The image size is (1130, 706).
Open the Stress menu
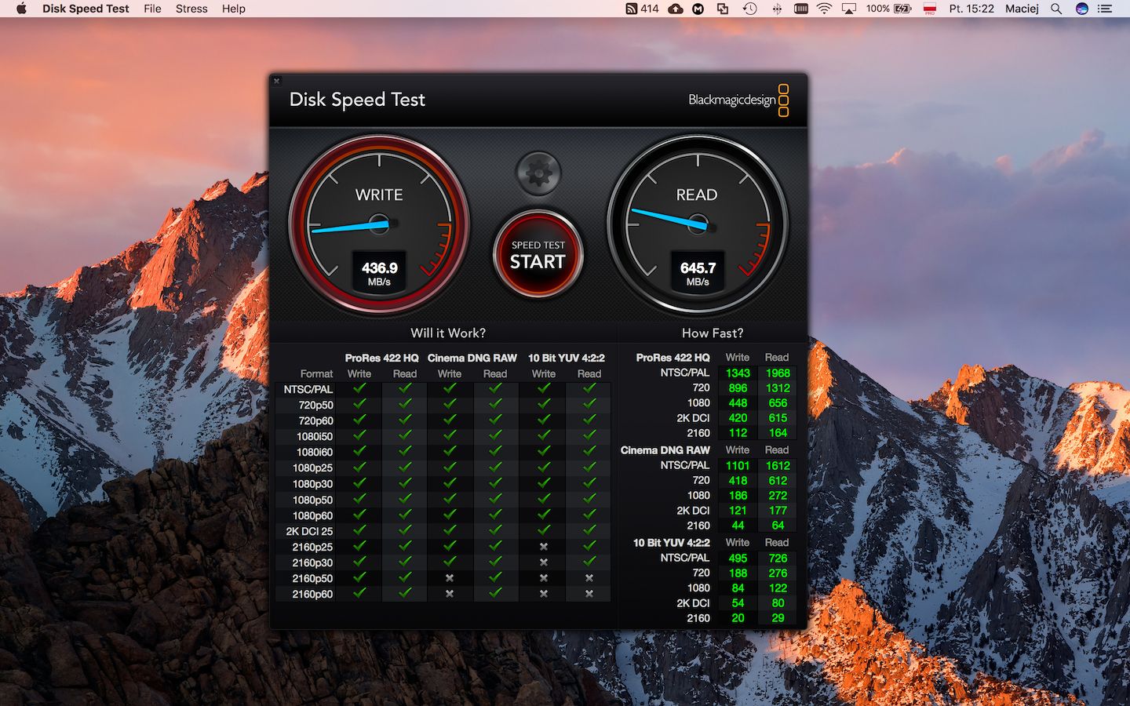click(x=191, y=9)
